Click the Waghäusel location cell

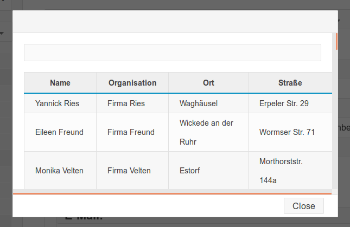point(208,103)
